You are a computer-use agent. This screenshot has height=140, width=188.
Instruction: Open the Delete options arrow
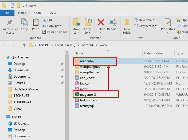tap(101, 32)
